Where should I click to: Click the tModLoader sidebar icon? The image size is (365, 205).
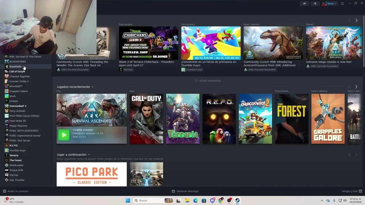[x=7, y=165]
